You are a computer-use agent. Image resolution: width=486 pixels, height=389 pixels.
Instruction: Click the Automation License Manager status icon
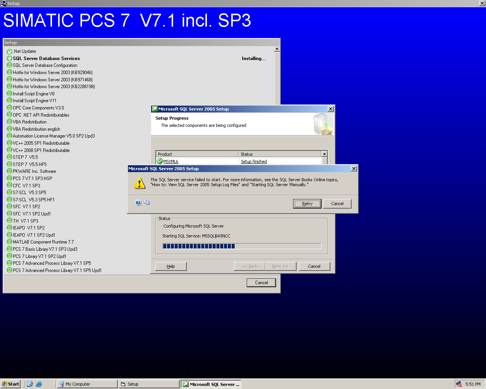[9, 136]
